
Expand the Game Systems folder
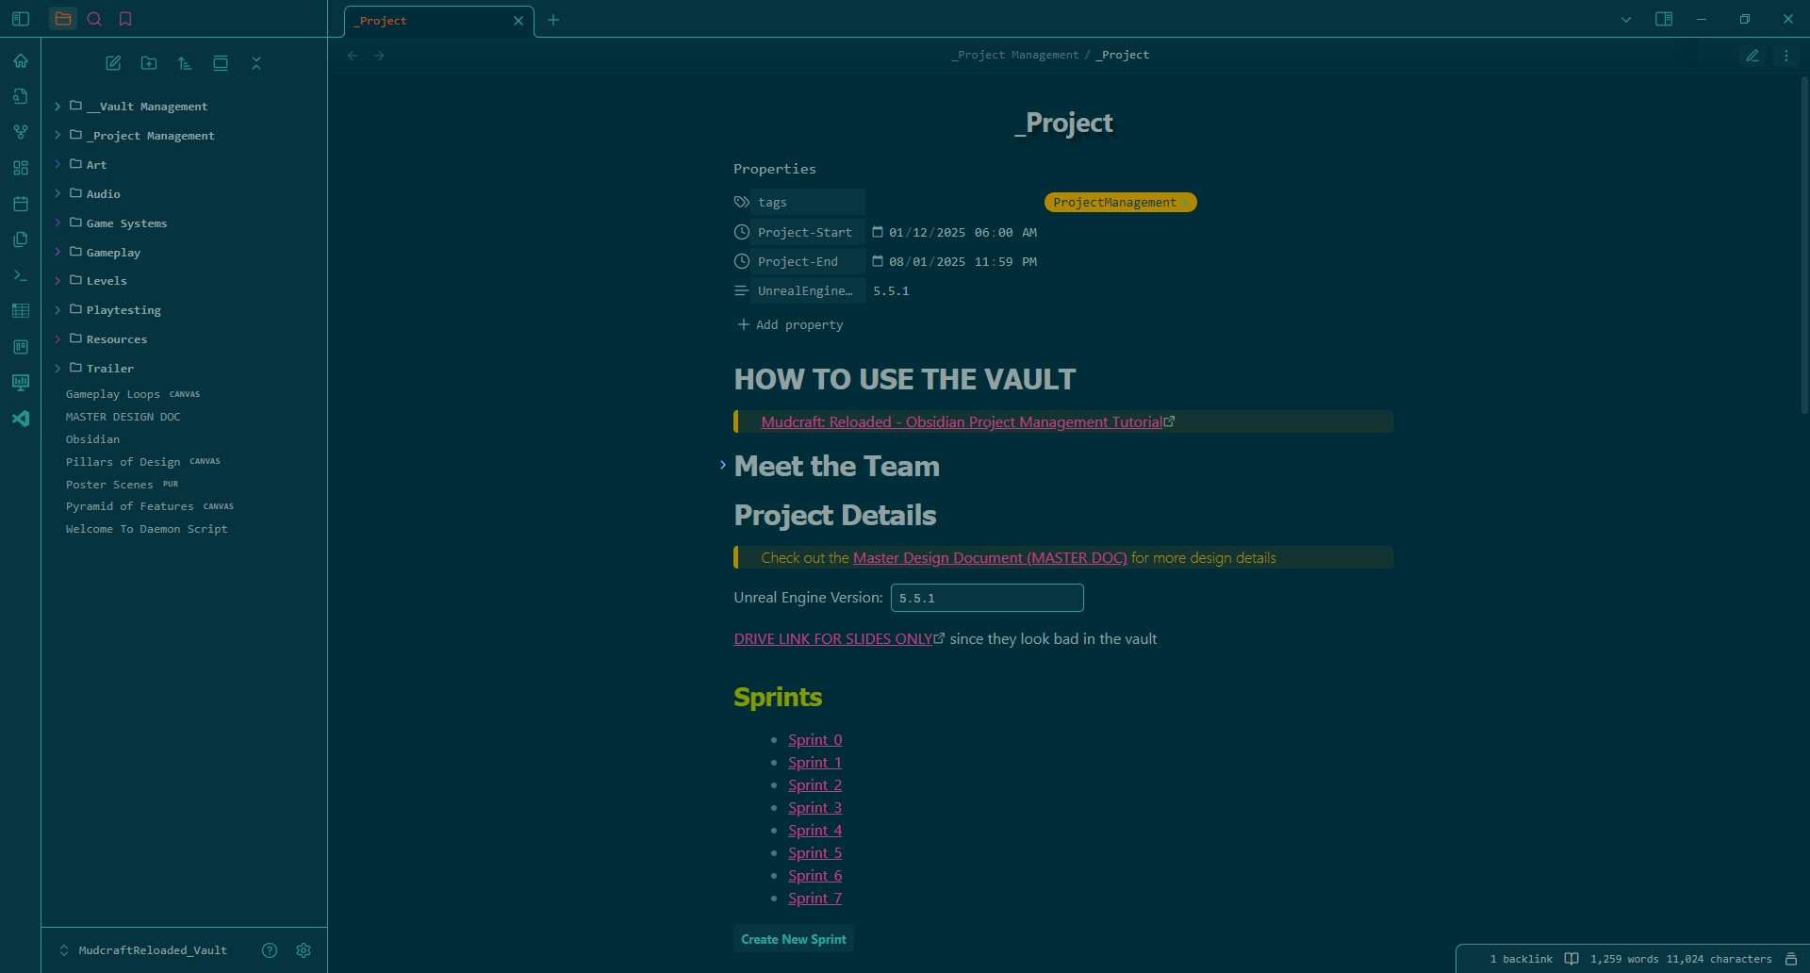pos(125,223)
